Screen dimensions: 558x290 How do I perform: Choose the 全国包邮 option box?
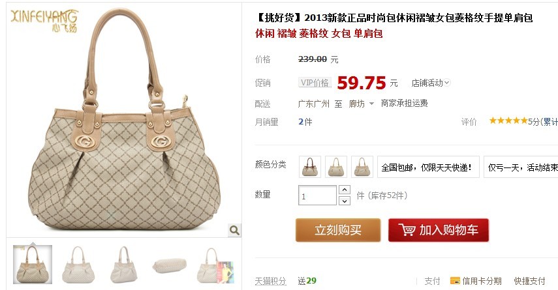coord(428,167)
